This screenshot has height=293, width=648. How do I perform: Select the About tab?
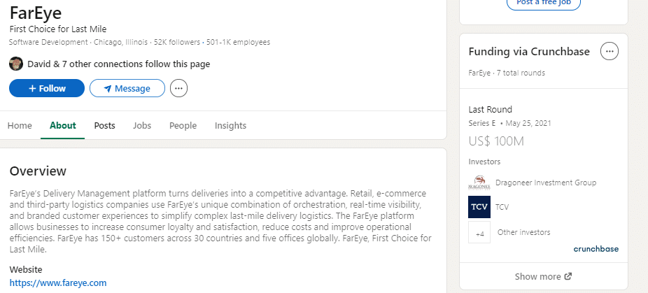point(63,126)
